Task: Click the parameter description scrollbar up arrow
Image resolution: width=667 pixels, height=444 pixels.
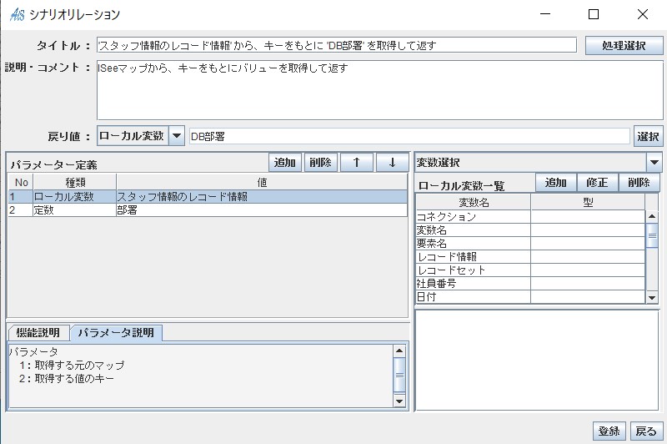Action: coord(400,351)
